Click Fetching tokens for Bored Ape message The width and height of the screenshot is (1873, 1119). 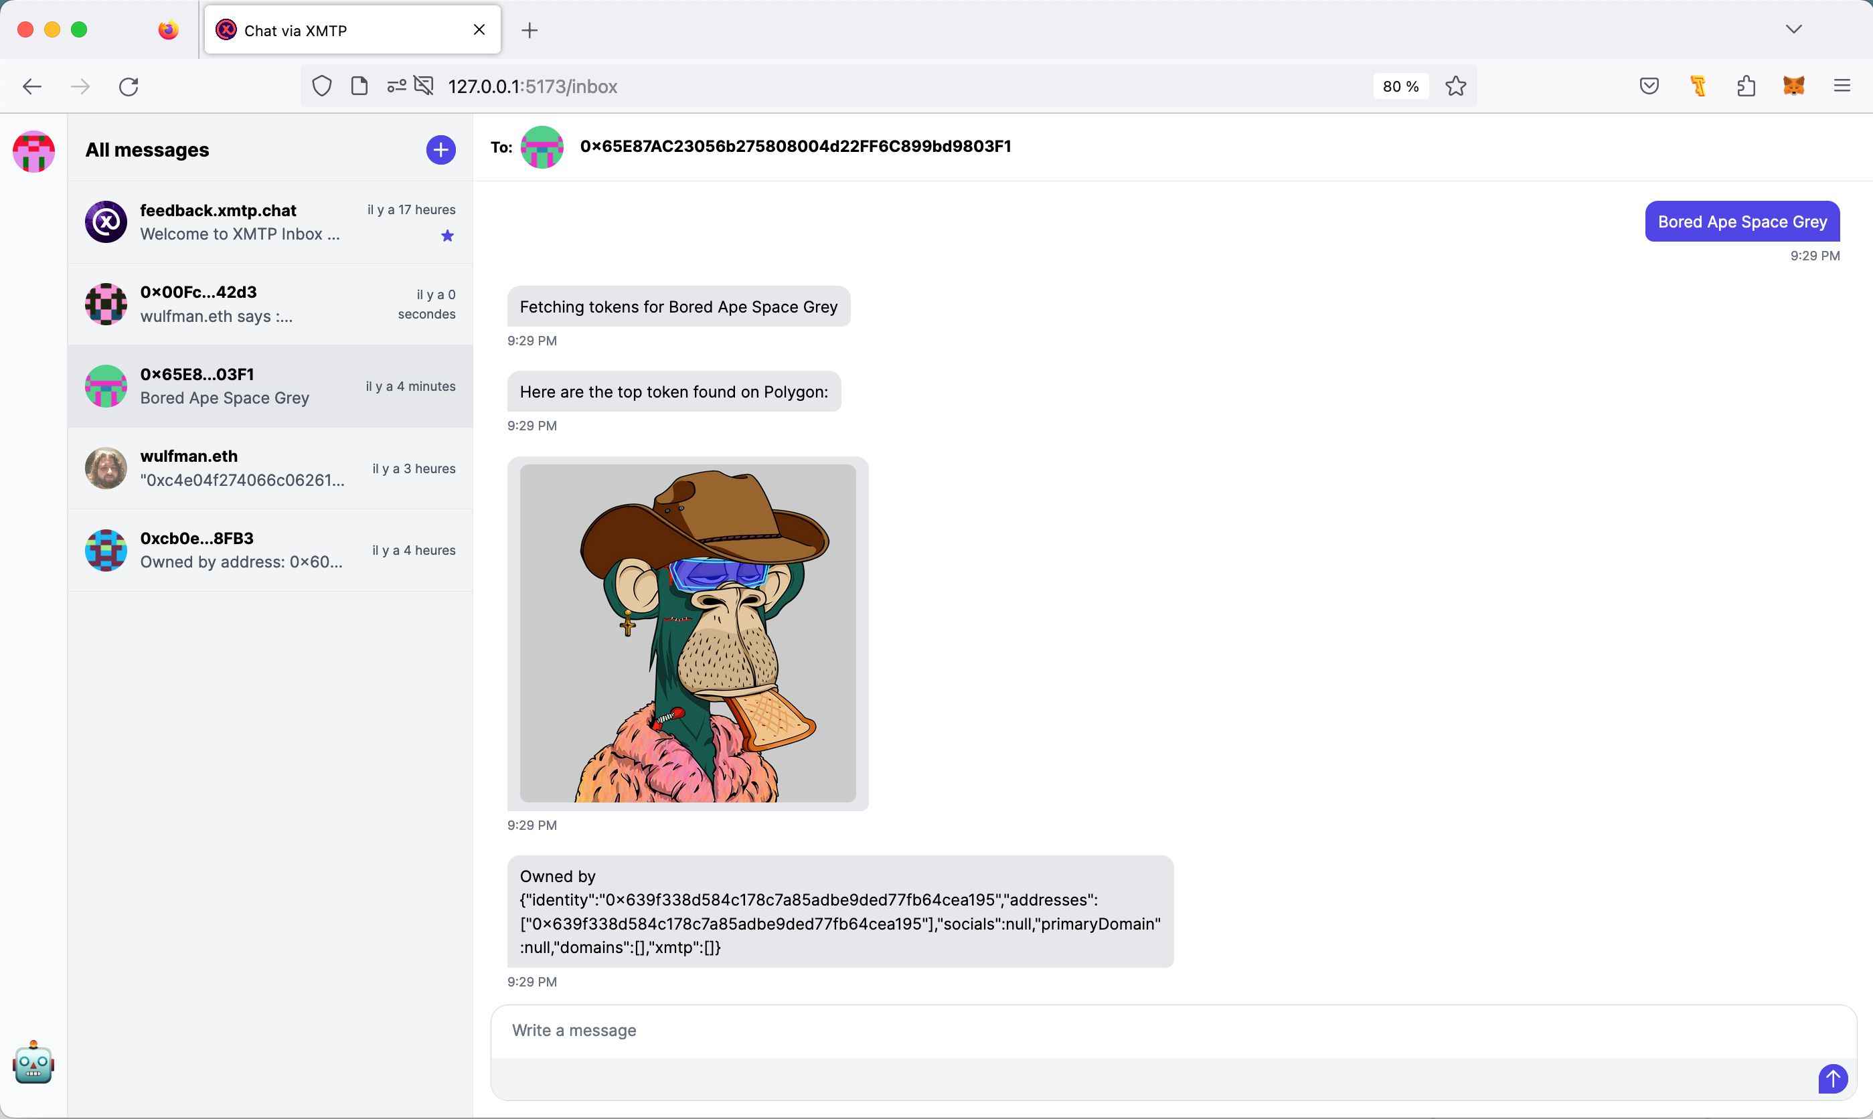[679, 307]
